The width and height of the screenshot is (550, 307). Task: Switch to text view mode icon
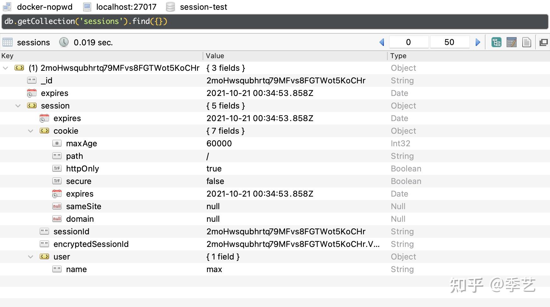point(526,42)
